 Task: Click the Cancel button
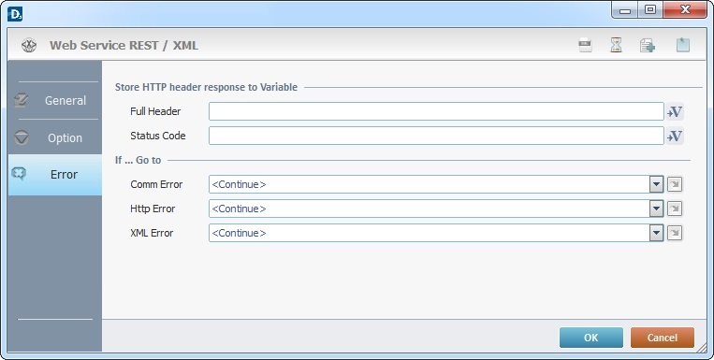click(663, 338)
